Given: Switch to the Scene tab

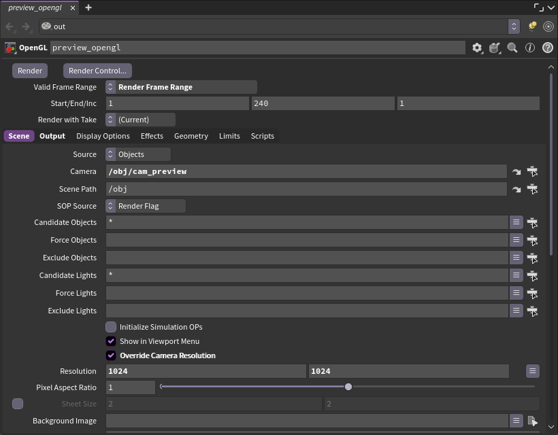Looking at the screenshot, I should [19, 136].
